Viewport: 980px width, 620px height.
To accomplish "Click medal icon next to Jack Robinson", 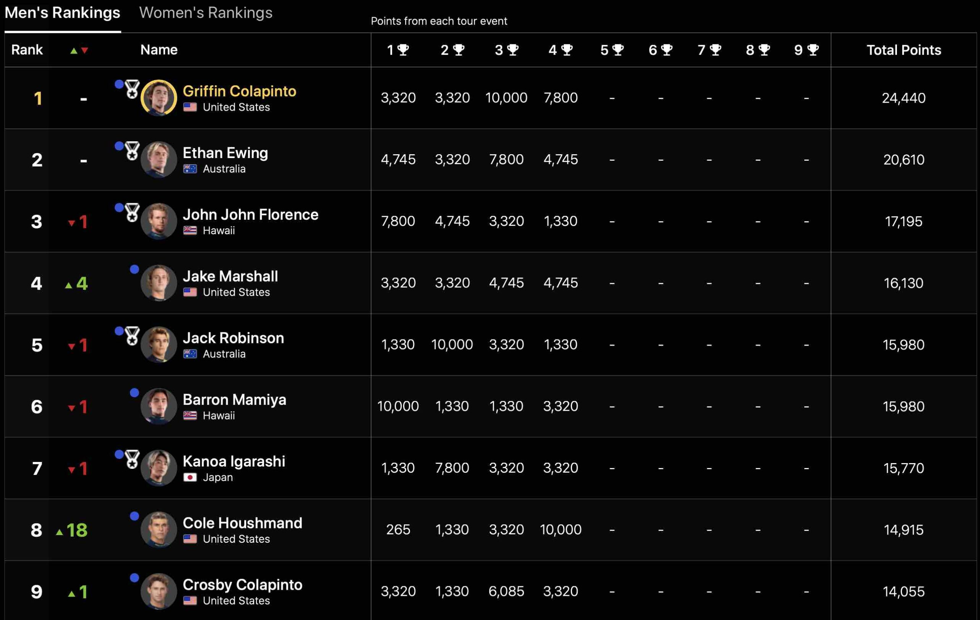I will coord(132,336).
